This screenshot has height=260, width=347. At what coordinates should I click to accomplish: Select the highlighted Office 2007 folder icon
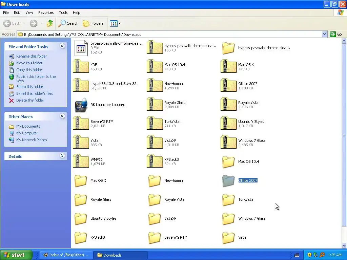[228, 181]
